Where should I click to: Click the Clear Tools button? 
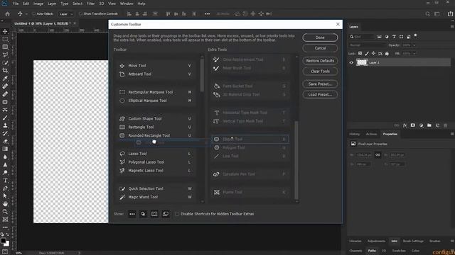click(x=320, y=71)
